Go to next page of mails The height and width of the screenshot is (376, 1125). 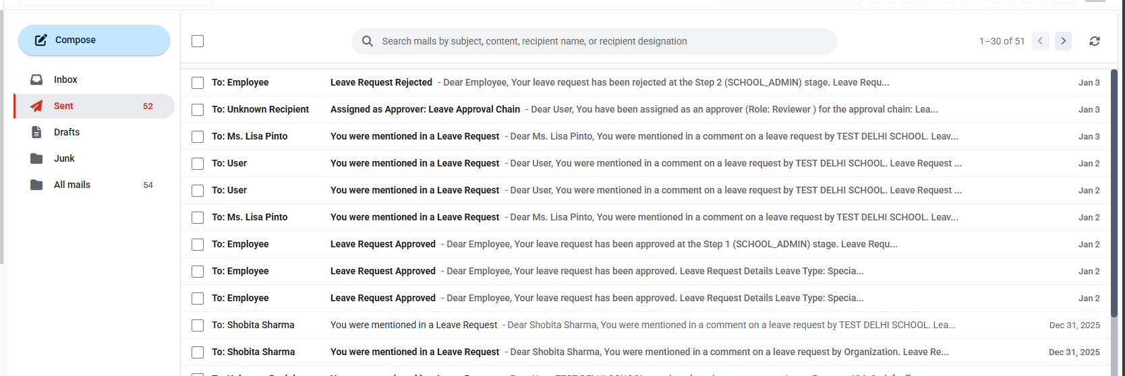pos(1064,41)
